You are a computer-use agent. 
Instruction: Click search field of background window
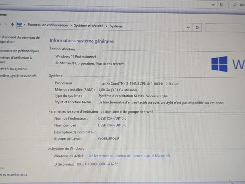coord(237,5)
